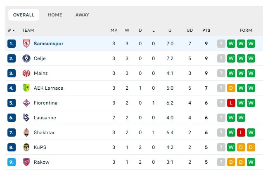Viewport: 263px width, 172px height.
Task: Click the Shakhtar club badge
Action: 26,132
